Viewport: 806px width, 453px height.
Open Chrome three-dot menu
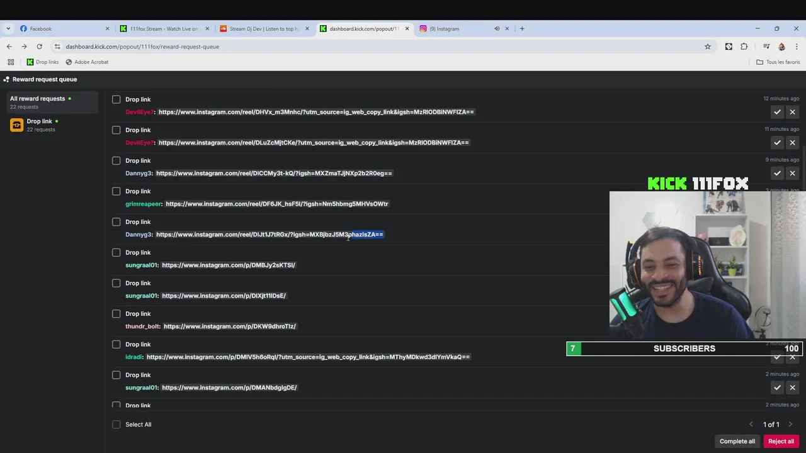(x=797, y=47)
